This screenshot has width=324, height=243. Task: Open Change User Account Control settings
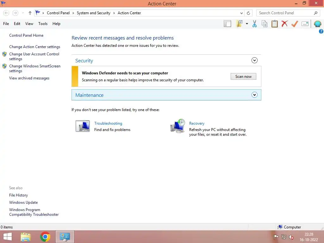pyautogui.click(x=34, y=56)
